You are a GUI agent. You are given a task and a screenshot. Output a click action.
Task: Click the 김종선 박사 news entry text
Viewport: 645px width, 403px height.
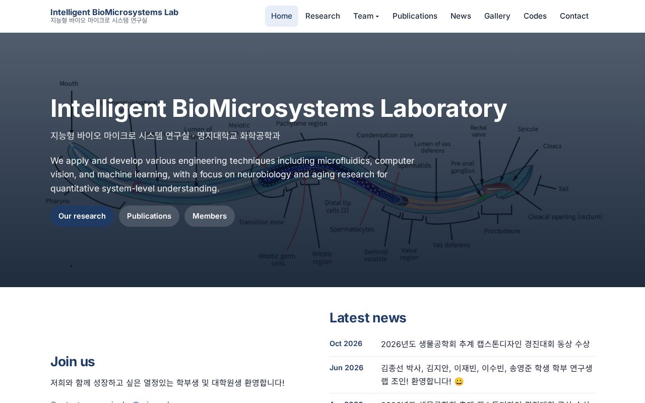pyautogui.click(x=487, y=375)
